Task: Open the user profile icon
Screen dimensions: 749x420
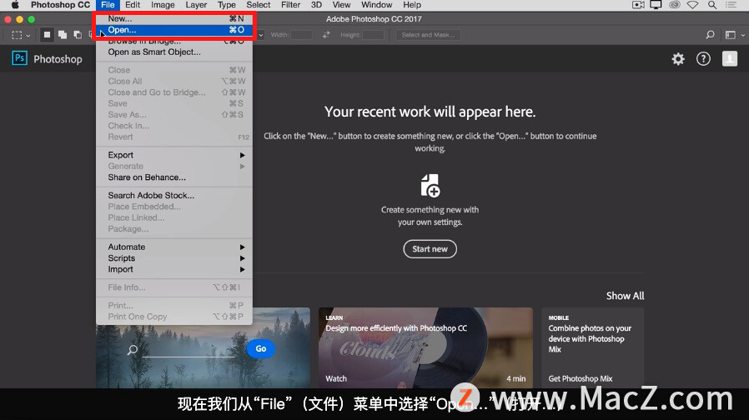Action: pyautogui.click(x=730, y=58)
